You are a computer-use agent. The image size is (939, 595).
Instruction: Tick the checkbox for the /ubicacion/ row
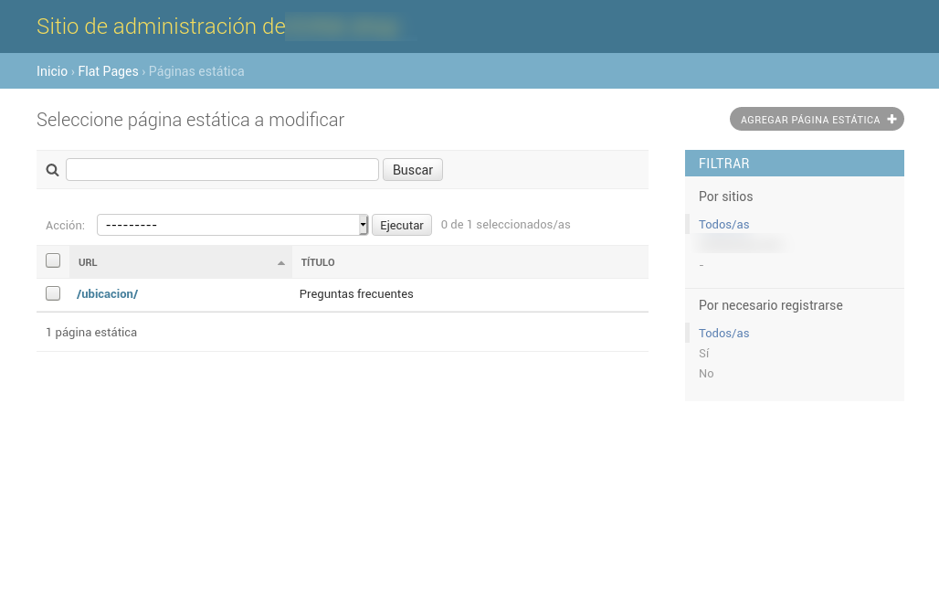tap(53, 293)
